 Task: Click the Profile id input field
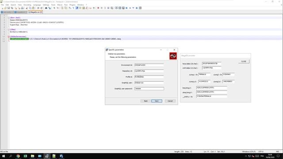[149, 77]
